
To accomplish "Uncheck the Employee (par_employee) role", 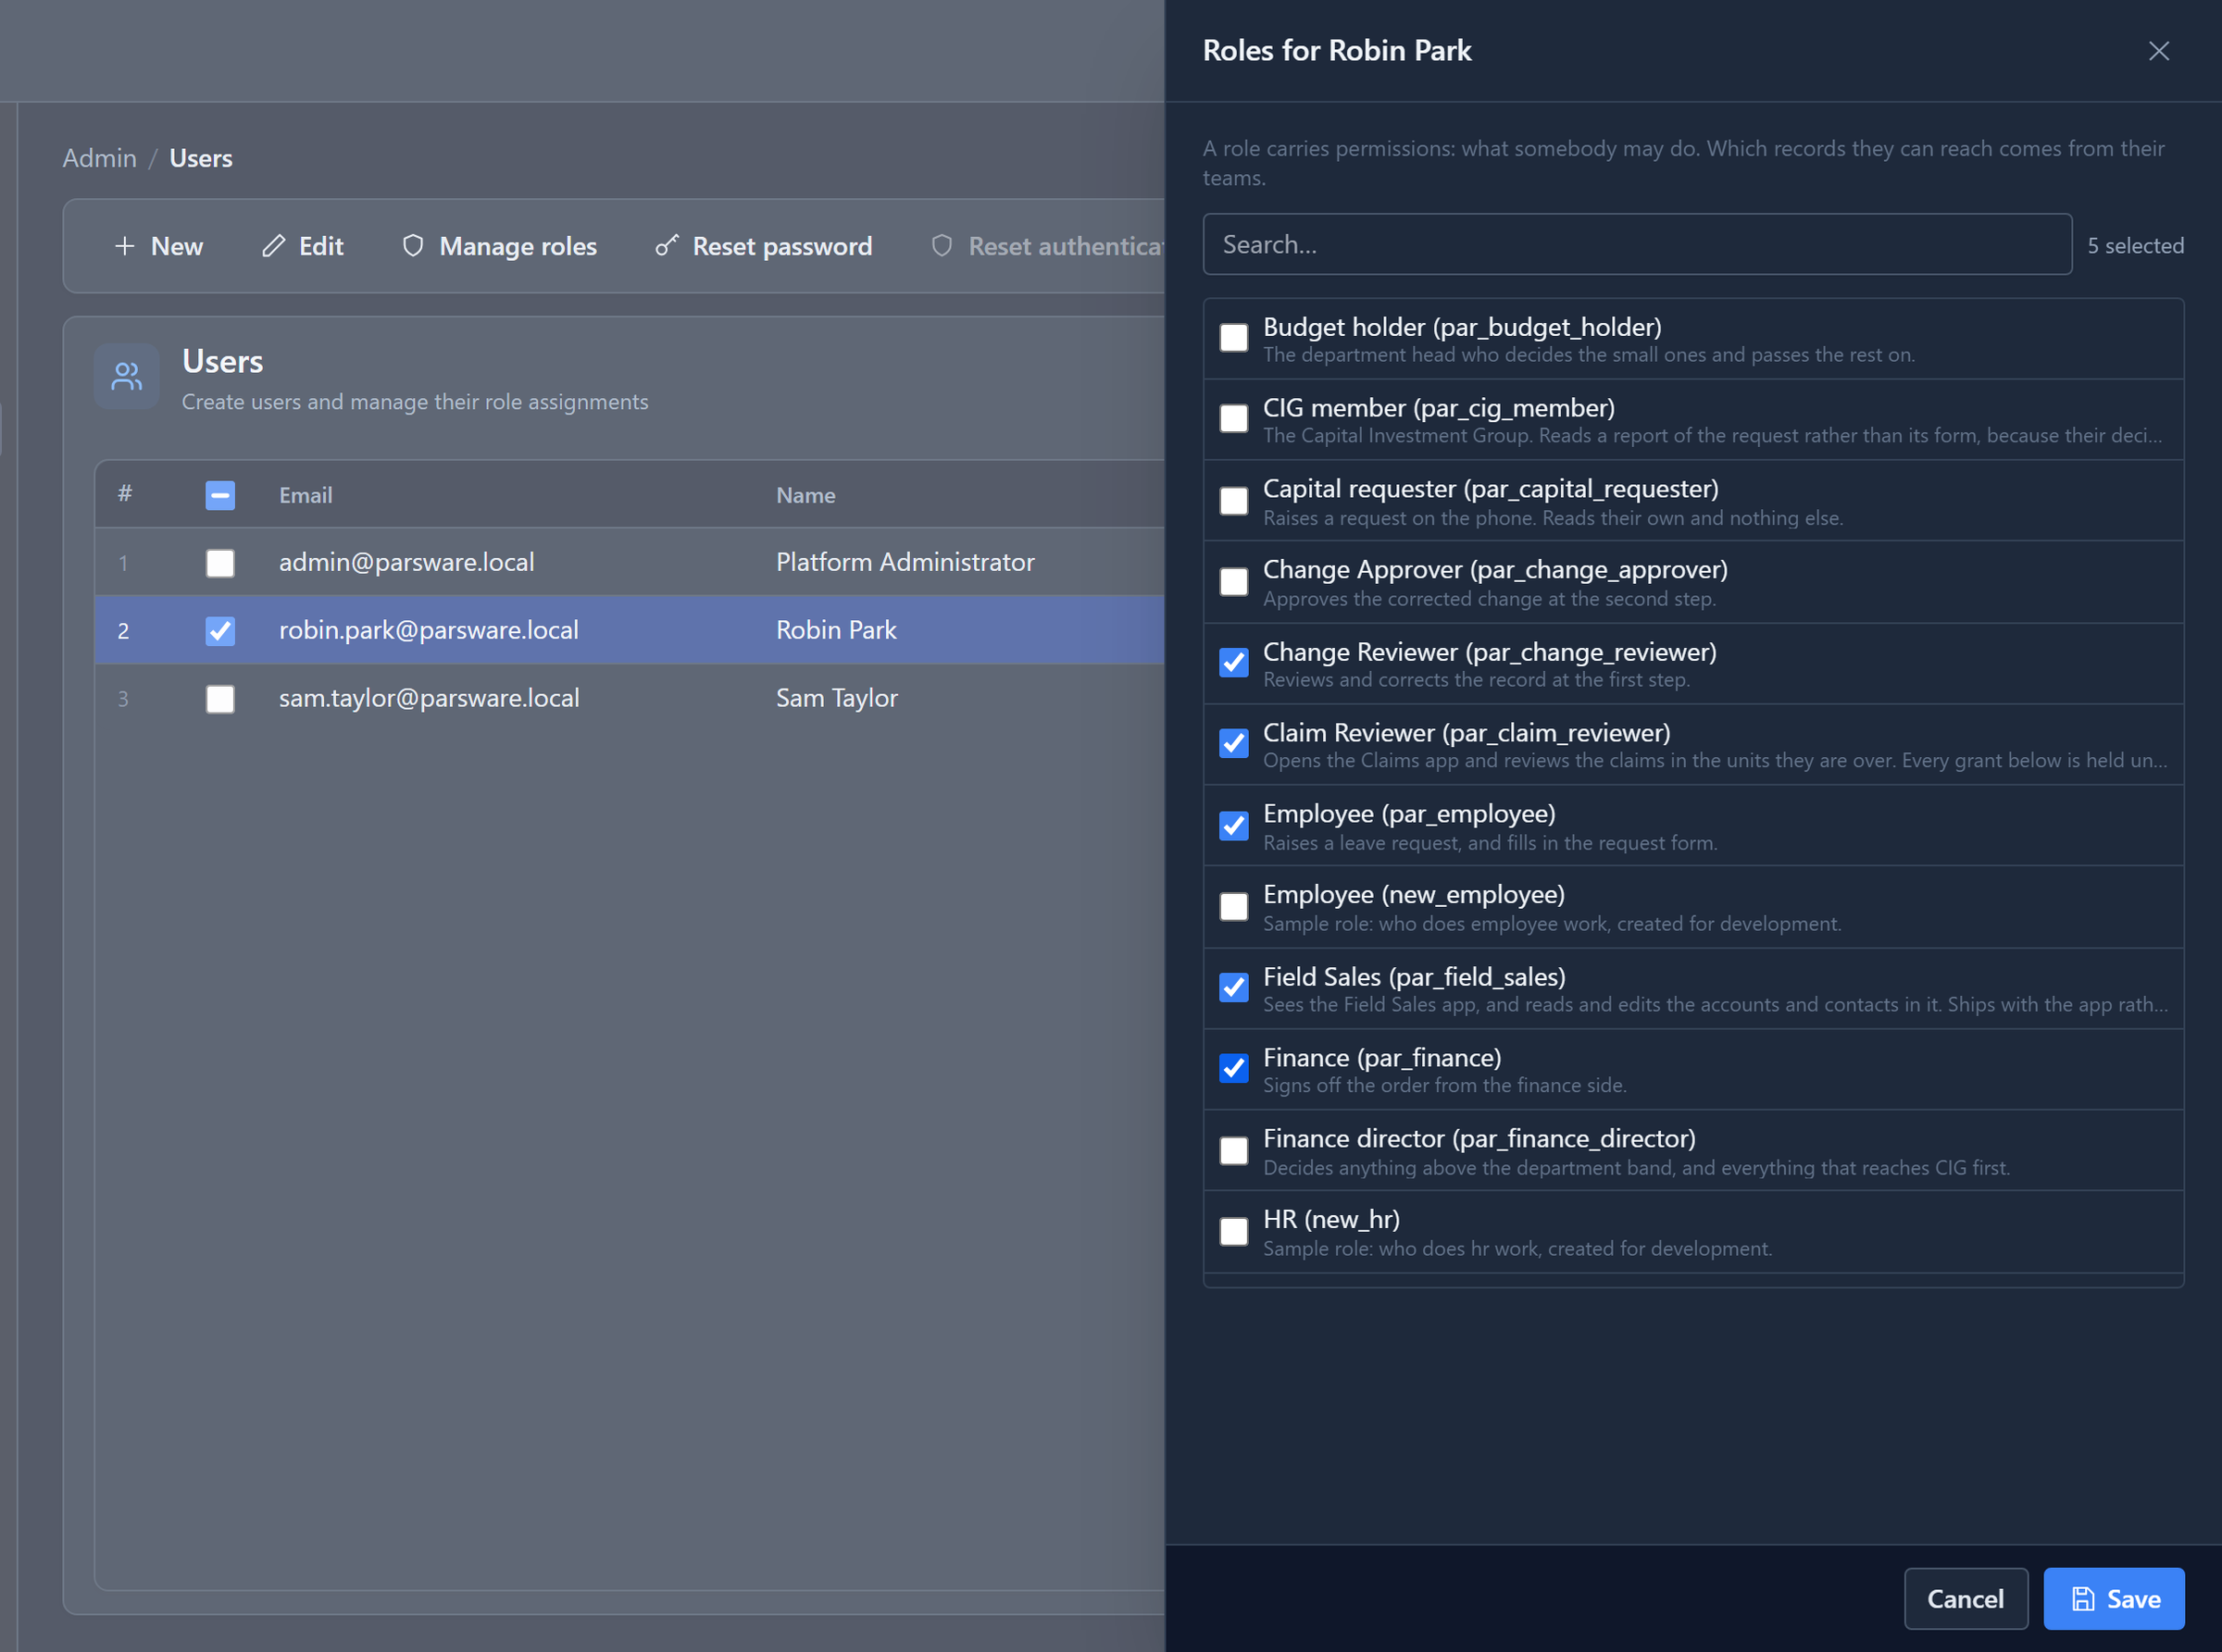I will pyautogui.click(x=1233, y=826).
